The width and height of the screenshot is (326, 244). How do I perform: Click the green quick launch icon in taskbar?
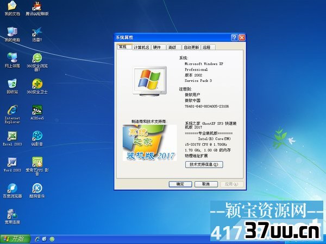pyautogui.click(x=52, y=239)
